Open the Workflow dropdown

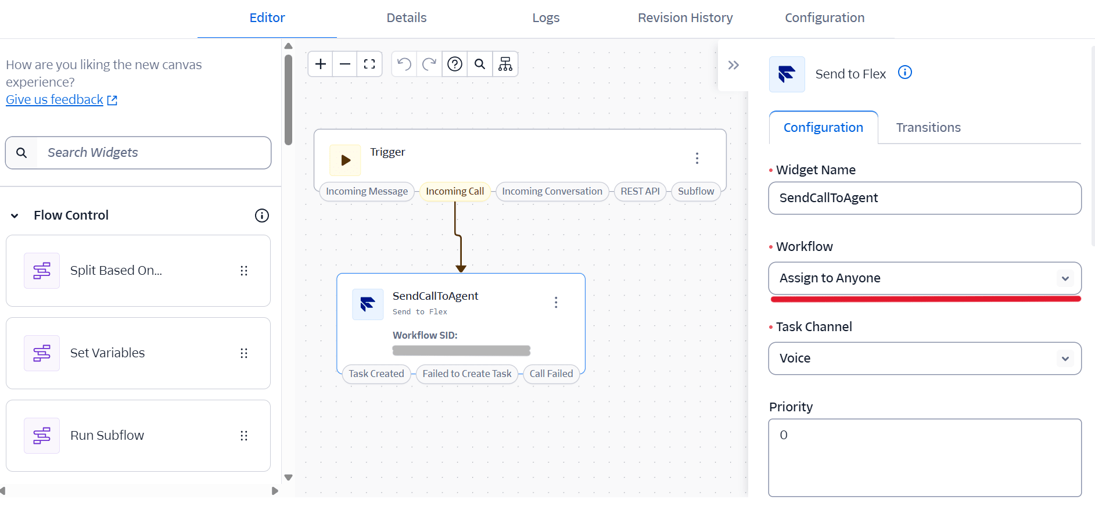click(x=924, y=278)
